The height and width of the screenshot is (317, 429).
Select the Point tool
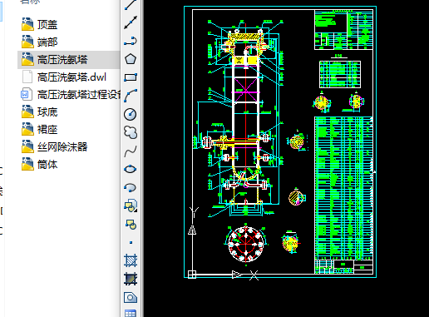click(x=131, y=242)
